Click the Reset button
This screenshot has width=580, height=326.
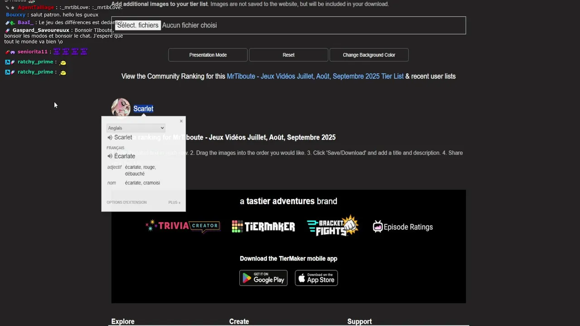point(289,55)
